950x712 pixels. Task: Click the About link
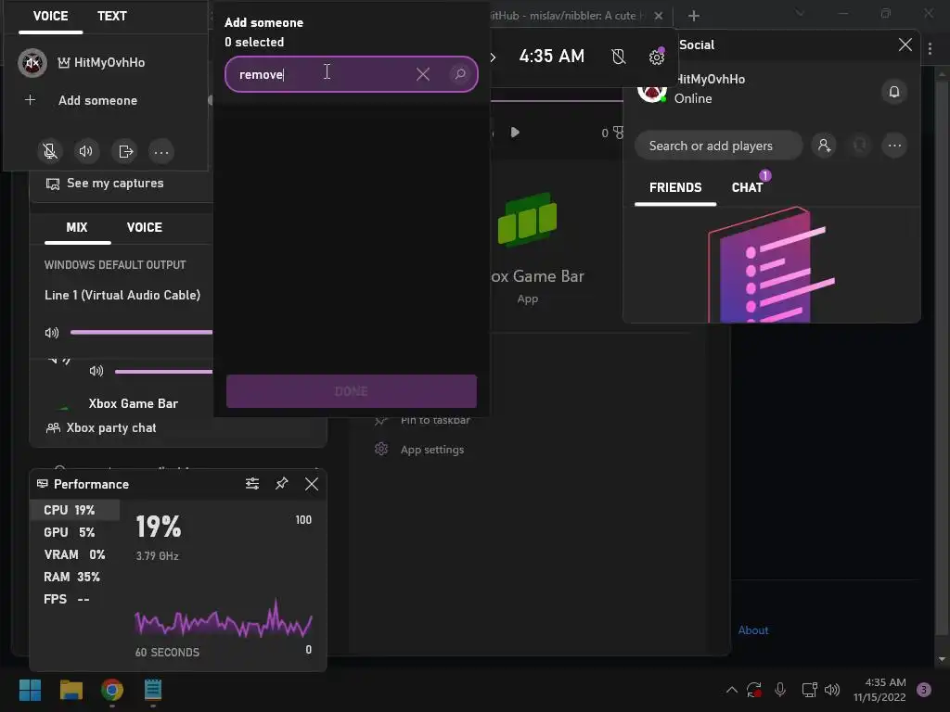tap(753, 630)
